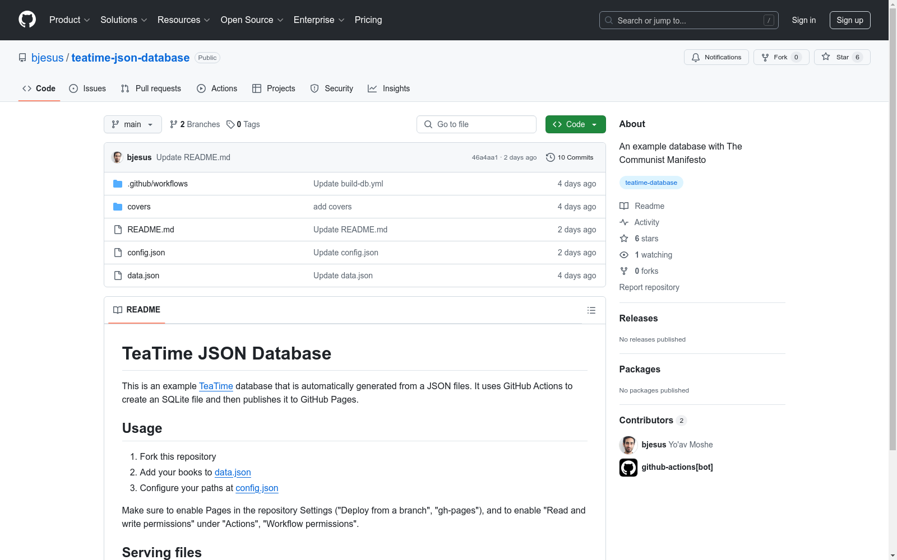Expand the Enterprise menu
897x560 pixels.
click(319, 20)
